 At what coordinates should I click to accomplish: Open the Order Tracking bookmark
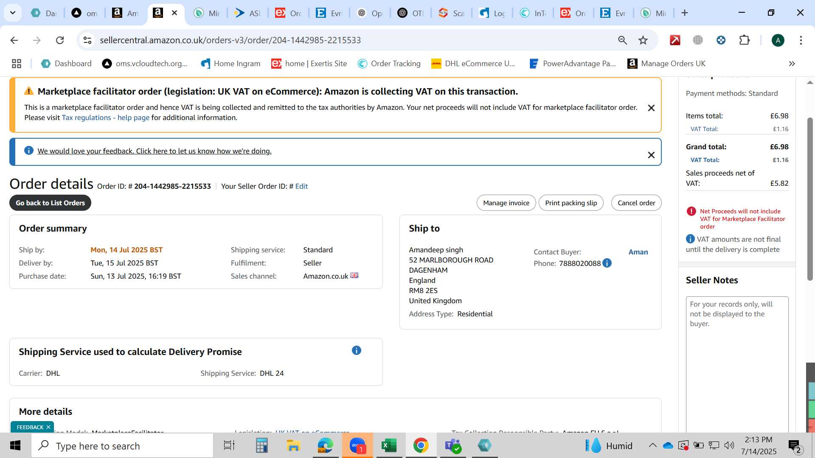click(x=389, y=64)
